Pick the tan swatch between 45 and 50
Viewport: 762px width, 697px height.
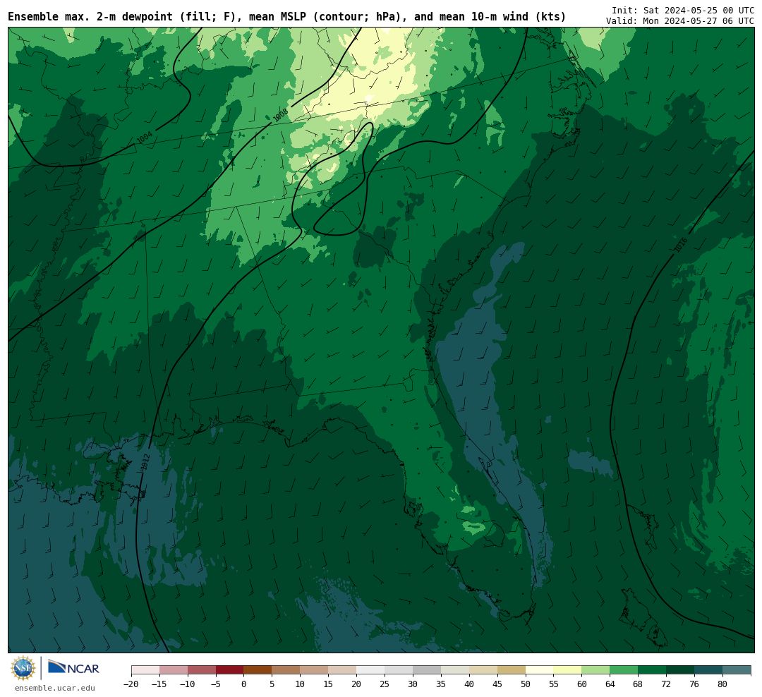(512, 670)
